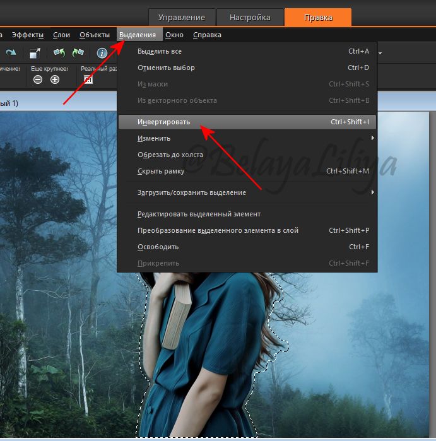
Task: Choose Освободить from the menu
Action: pyautogui.click(x=247, y=247)
